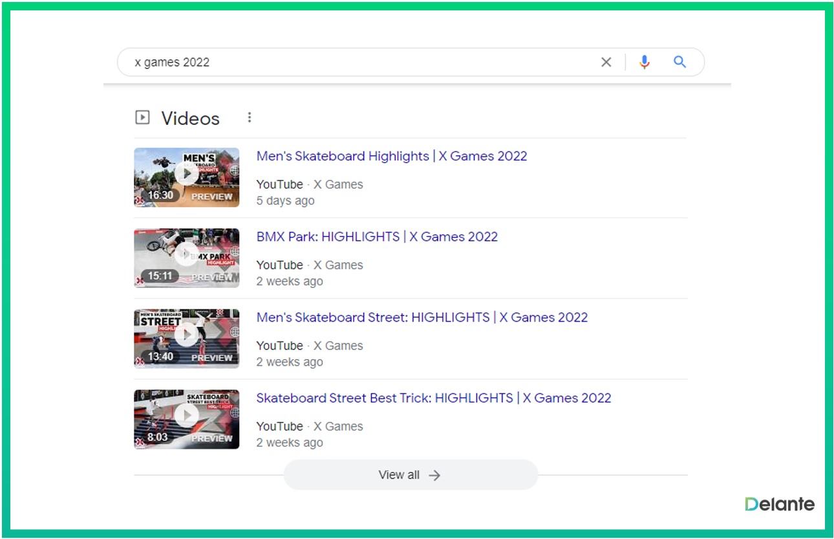Click the '5 days ago' date under first video

(x=285, y=201)
